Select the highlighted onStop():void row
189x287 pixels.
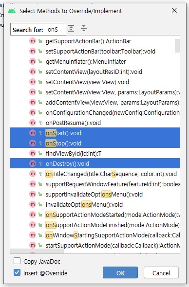[x=95, y=143]
